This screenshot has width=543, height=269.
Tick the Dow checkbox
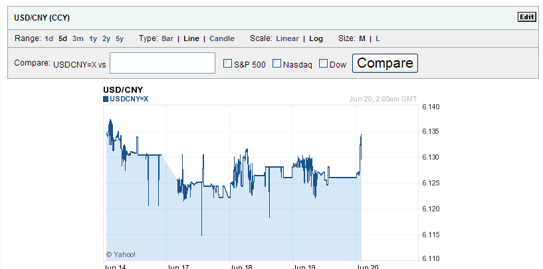pos(323,64)
